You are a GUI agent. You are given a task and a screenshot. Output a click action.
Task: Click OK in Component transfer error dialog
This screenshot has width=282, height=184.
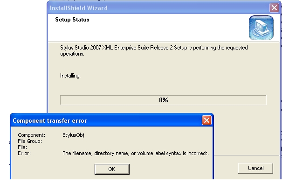pyautogui.click(x=112, y=169)
